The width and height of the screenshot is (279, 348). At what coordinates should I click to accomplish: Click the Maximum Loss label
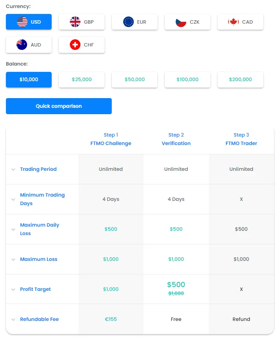point(39,259)
